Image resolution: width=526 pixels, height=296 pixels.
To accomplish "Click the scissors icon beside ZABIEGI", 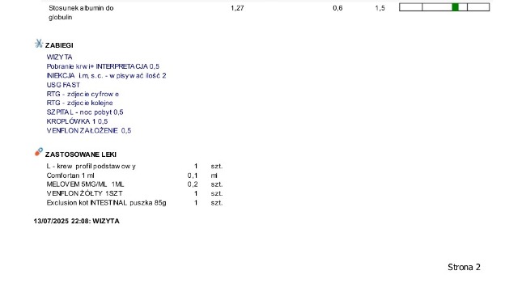I will (x=39, y=44).
